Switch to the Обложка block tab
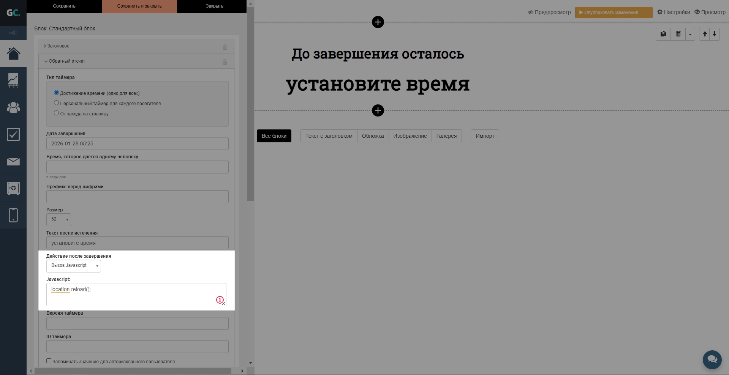This screenshot has height=375, width=729. [373, 136]
